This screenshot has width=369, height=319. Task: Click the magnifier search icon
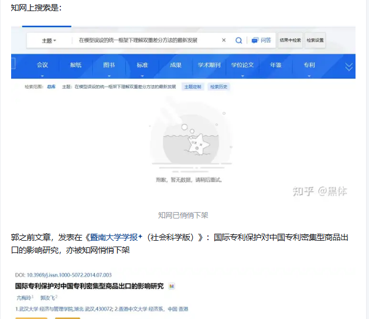(238, 40)
